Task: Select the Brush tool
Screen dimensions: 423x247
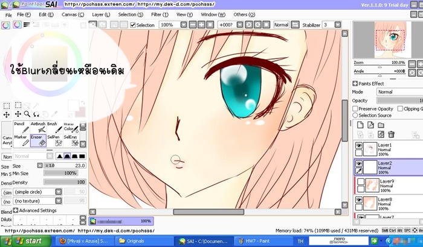Action: [x=55, y=127]
